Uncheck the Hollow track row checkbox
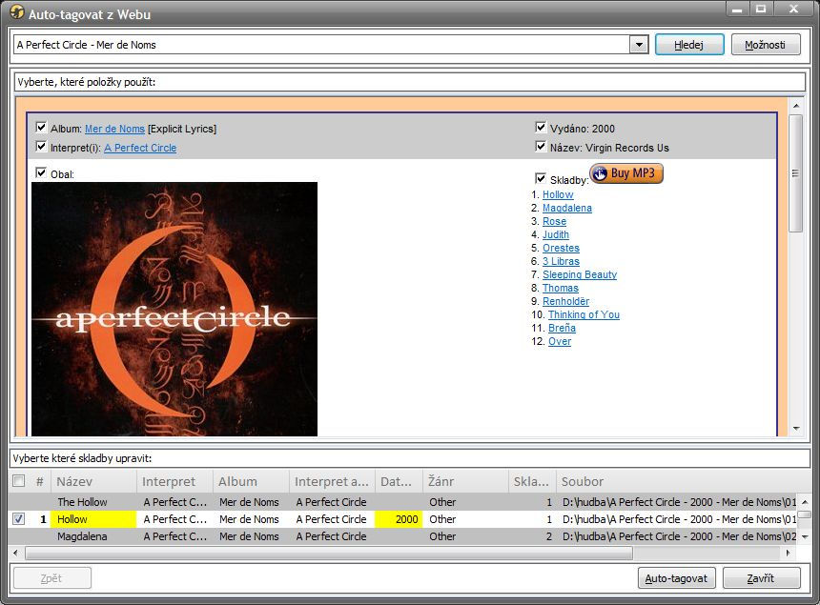The image size is (820, 605). pyautogui.click(x=19, y=519)
